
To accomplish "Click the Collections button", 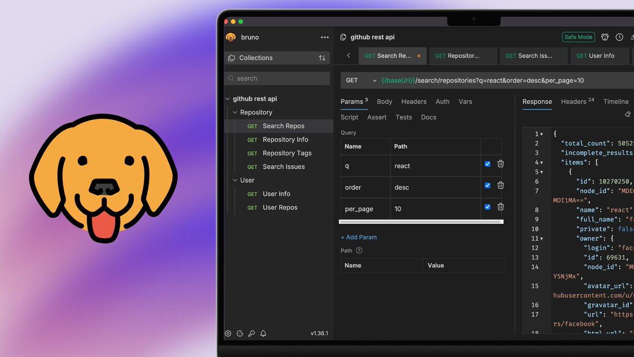I will (x=277, y=58).
